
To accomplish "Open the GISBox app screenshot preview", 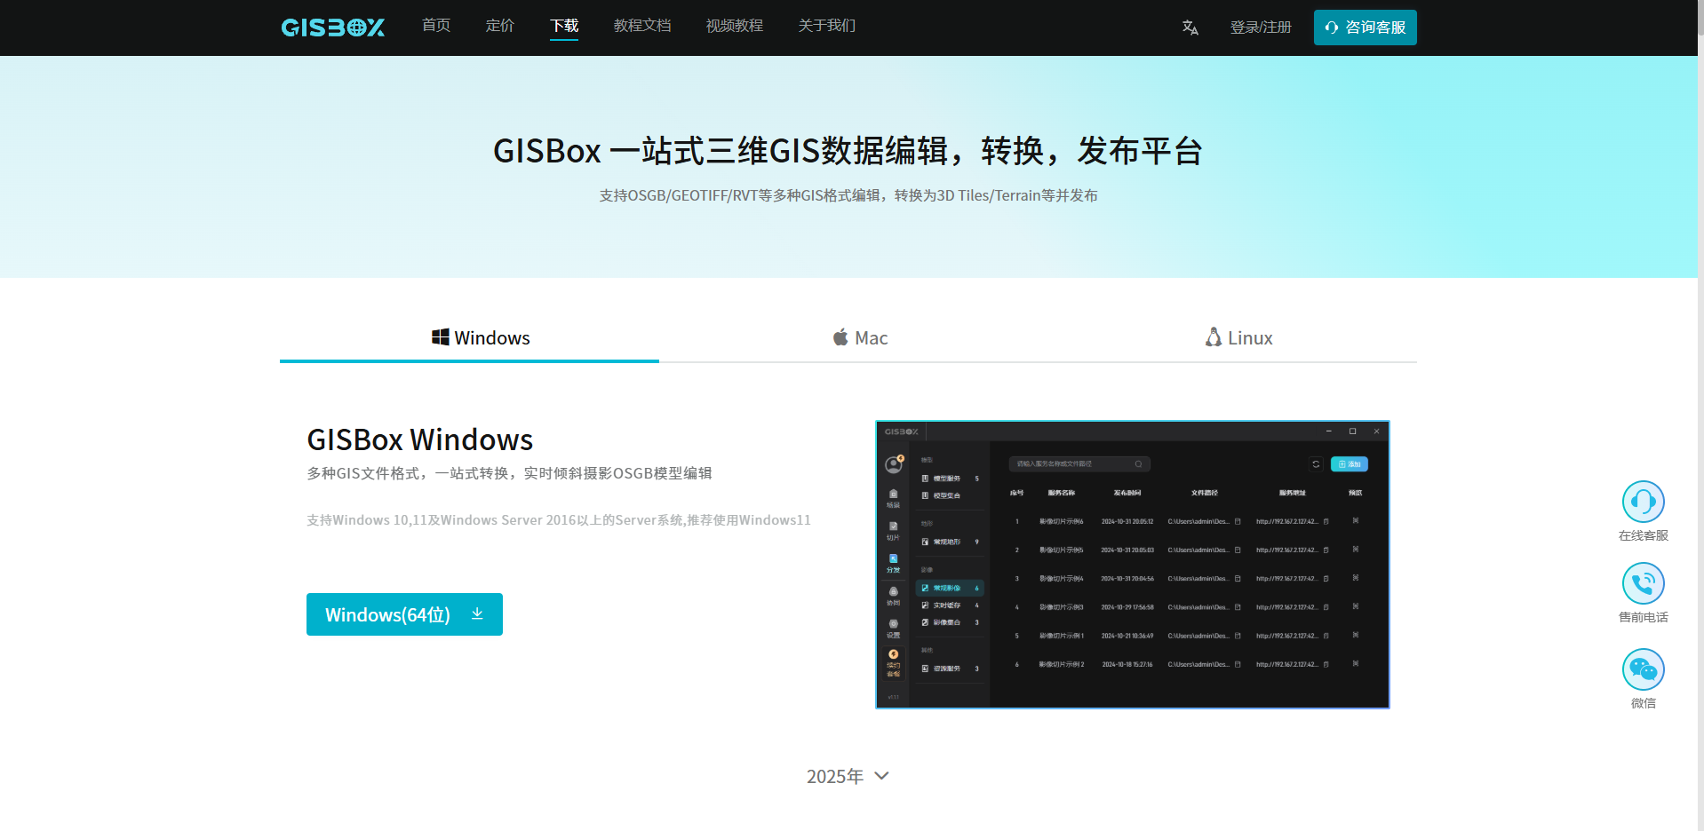I will [x=1133, y=565].
